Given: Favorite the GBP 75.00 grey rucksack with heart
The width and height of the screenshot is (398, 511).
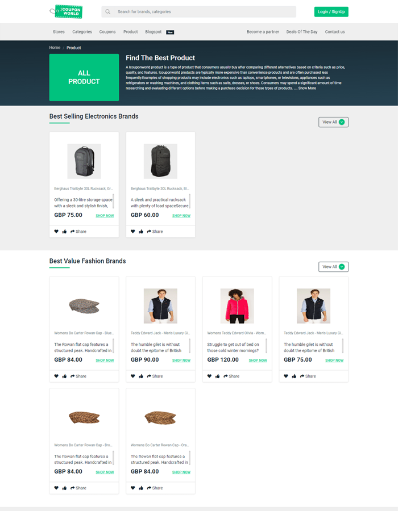Looking at the screenshot, I should (x=56, y=232).
